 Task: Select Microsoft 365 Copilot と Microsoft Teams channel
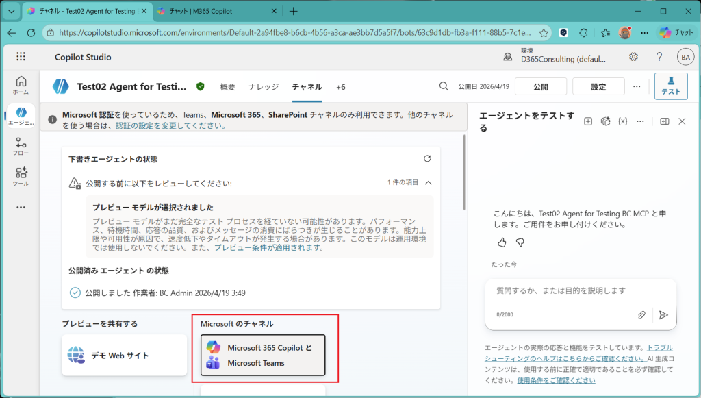pos(263,356)
